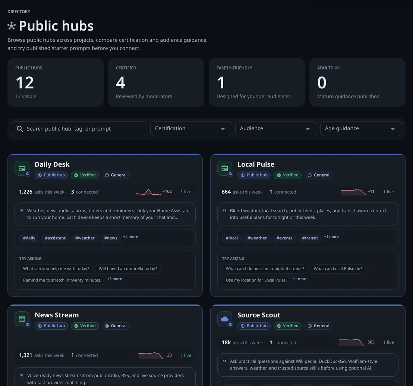Try prompt 'Remind me to stretch in twenty minutes.'

(x=62, y=280)
